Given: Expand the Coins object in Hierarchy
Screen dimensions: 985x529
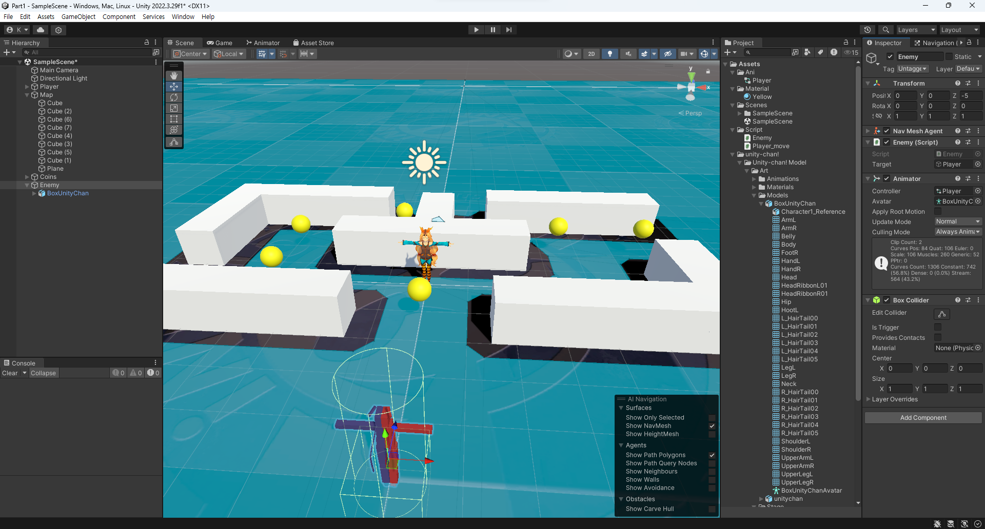Looking at the screenshot, I should click(x=27, y=177).
